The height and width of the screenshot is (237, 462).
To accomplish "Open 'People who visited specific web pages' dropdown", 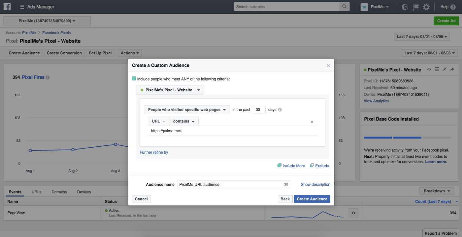I will (187, 110).
